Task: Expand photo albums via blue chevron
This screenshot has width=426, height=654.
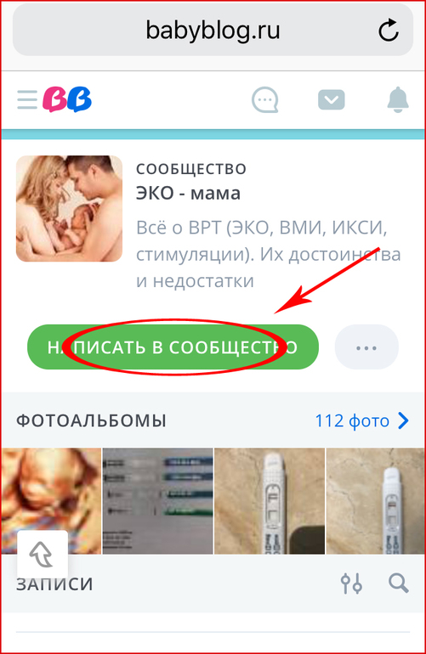Action: point(403,420)
